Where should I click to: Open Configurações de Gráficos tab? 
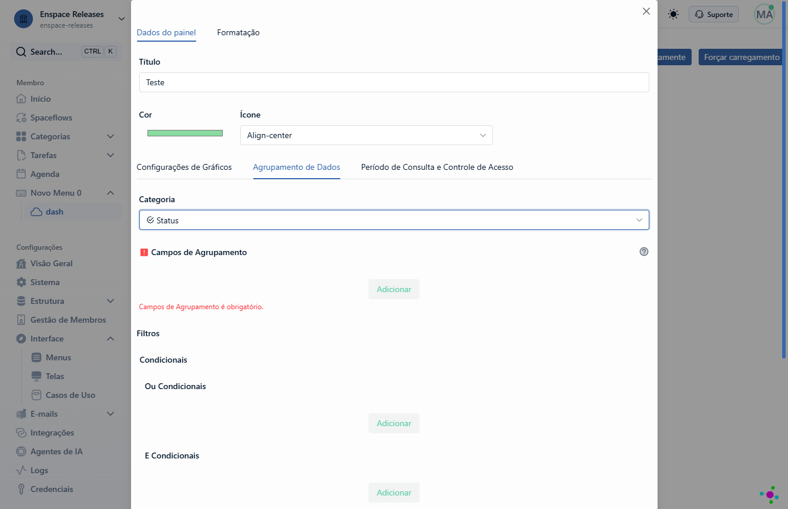[x=184, y=168]
